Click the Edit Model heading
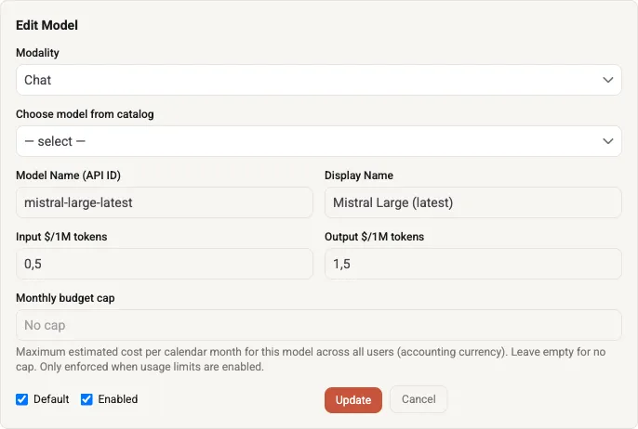 point(47,25)
